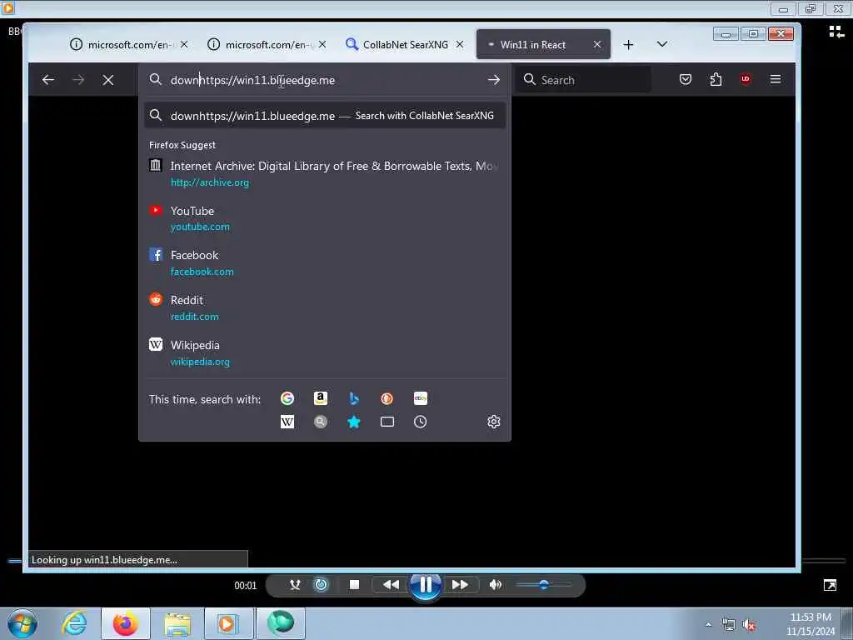Switch to the second microsoft.com tab
Viewport: 853px width, 640px height.
pyautogui.click(x=267, y=45)
